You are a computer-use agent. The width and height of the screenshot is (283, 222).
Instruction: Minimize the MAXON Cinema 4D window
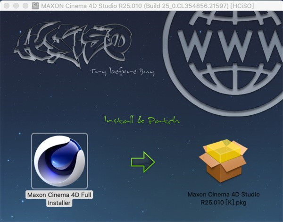click(16, 6)
